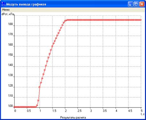Select the first curve marker at t equals 0
The height and width of the screenshot is (120, 146).
[14, 107]
